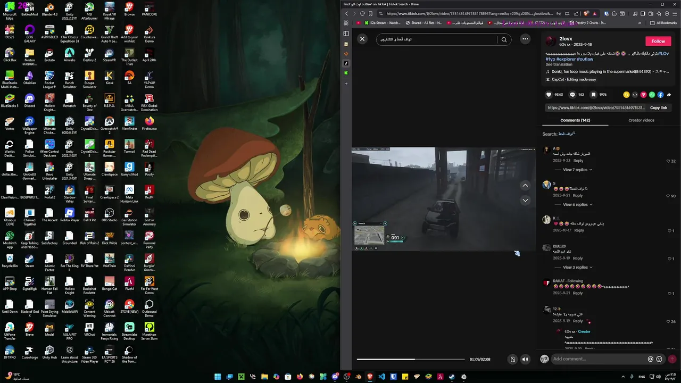Open Blender 4.3 desktop shortcut
Screen dimensions: 681x383
tap(49, 10)
